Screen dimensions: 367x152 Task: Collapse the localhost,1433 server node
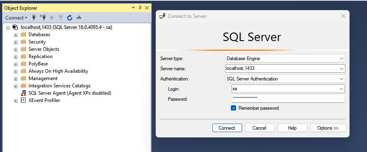(x=8, y=28)
